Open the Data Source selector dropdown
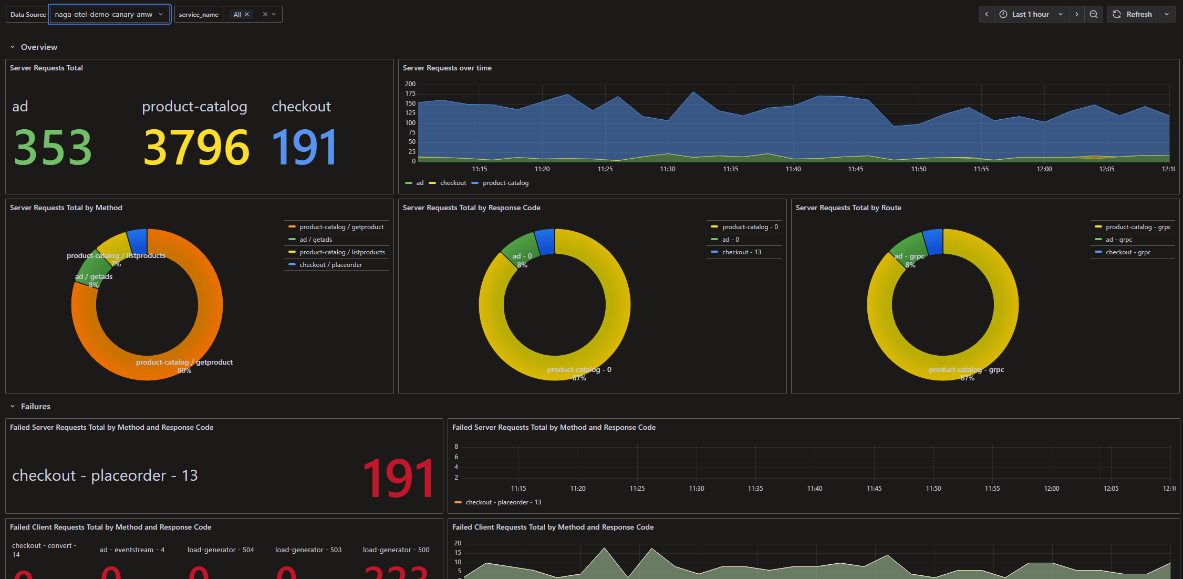This screenshot has width=1183, height=579. (109, 14)
